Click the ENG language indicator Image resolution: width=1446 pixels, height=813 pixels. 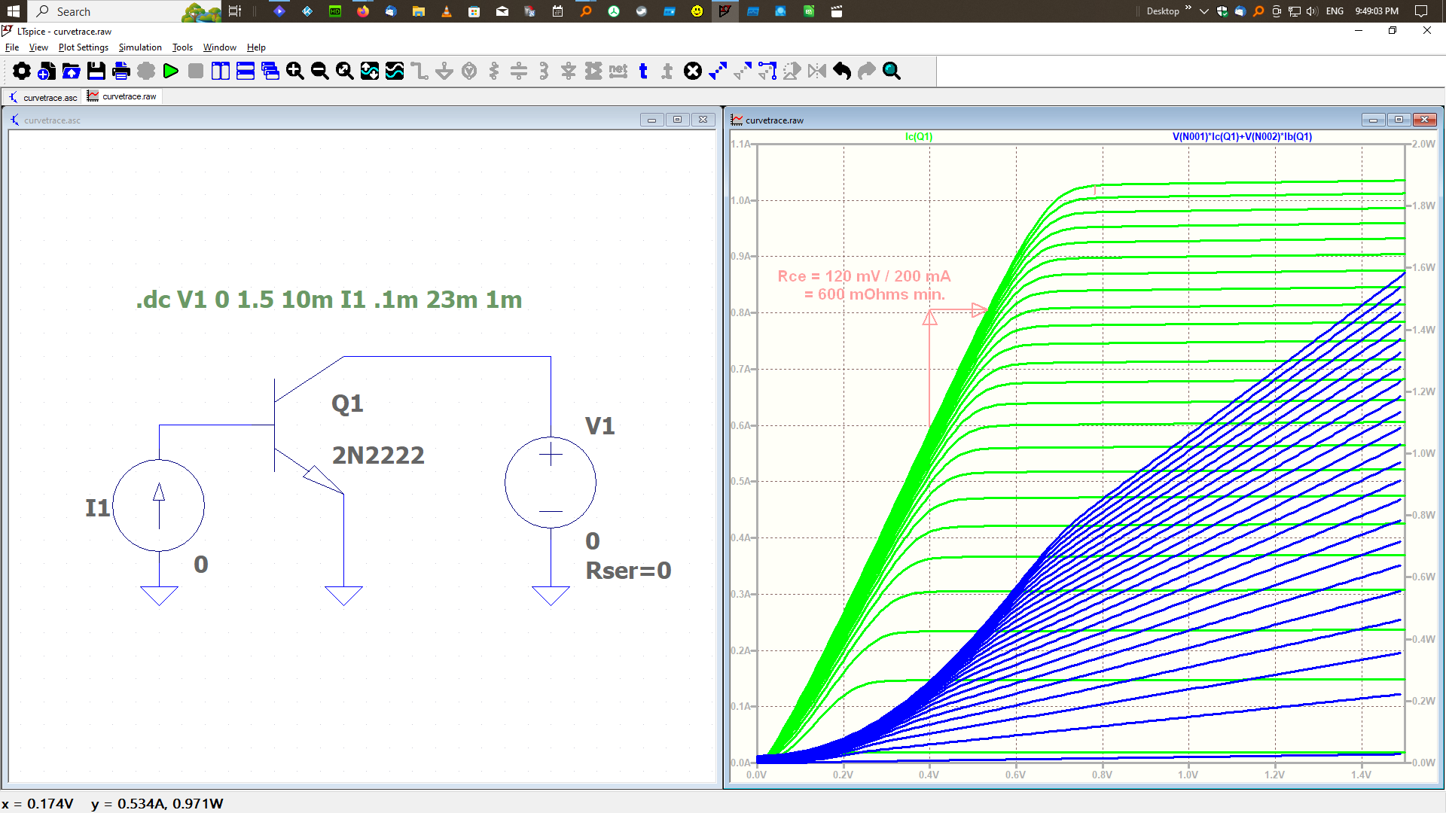pos(1335,11)
